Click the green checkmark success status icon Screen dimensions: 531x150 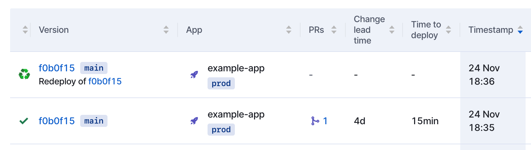[x=24, y=121]
